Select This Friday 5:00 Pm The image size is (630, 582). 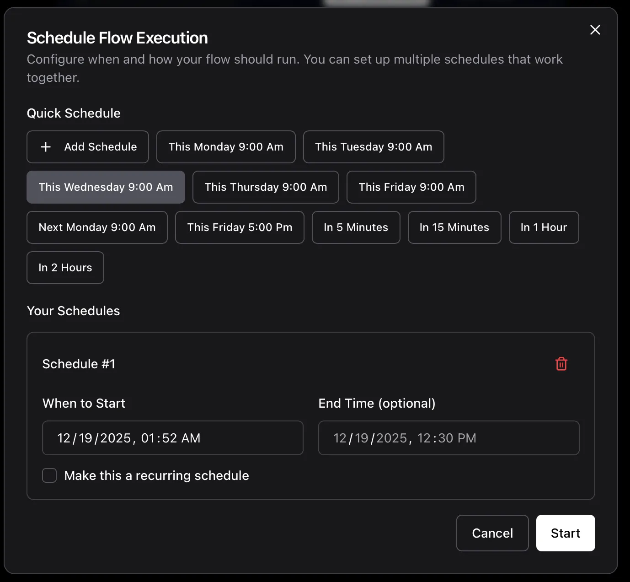pyautogui.click(x=240, y=227)
